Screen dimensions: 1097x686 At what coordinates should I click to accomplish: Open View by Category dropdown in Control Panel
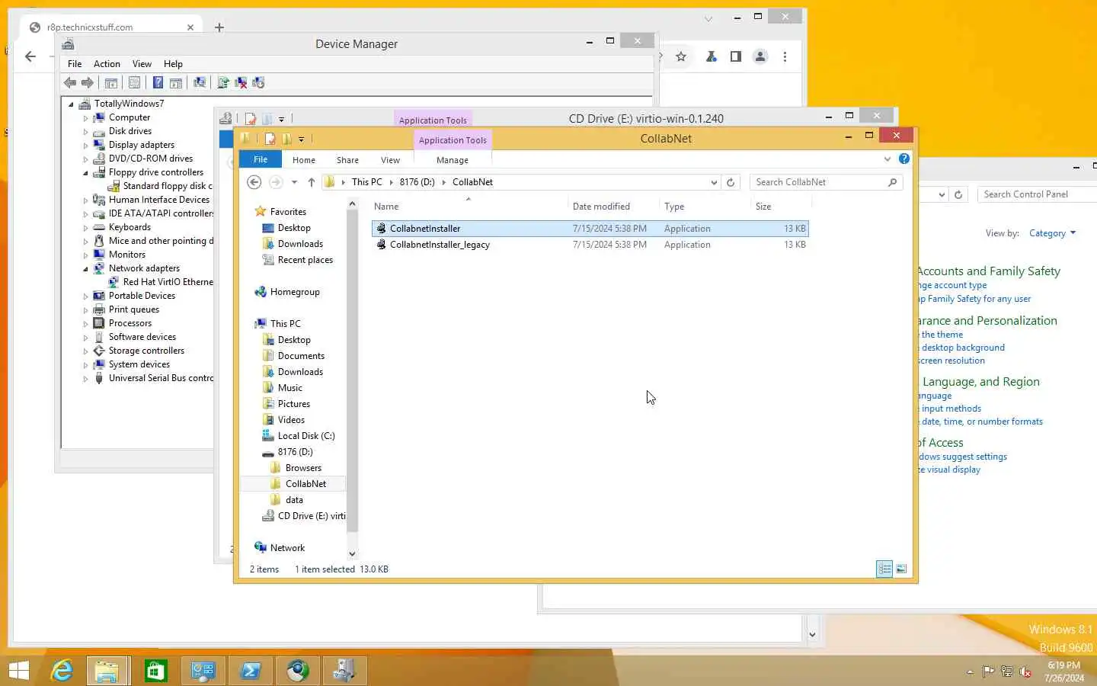(1053, 233)
